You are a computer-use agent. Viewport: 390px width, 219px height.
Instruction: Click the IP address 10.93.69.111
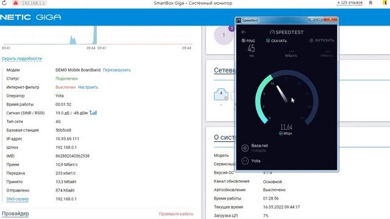[x=67, y=139]
